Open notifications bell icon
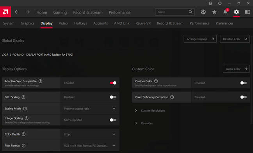Image resolution: width=253 pixels, height=153 pixels. click(x=225, y=12)
